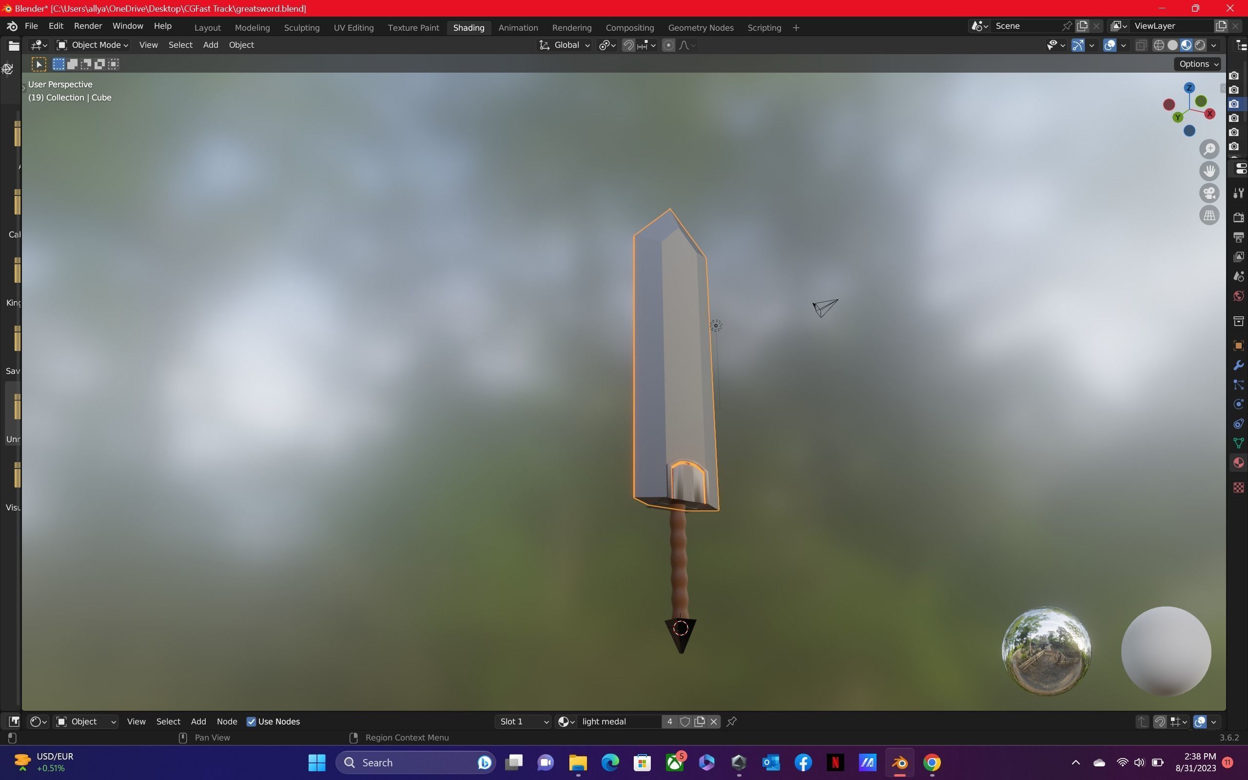Open the viewport Add menu
Screen dimensions: 1248x780
(211, 45)
